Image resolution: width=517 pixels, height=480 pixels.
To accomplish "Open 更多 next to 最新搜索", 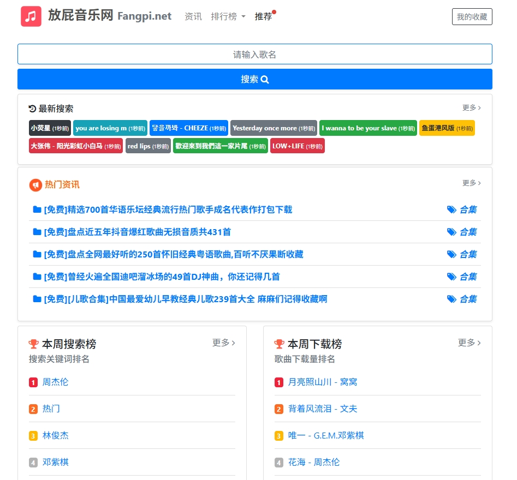I will tap(471, 108).
